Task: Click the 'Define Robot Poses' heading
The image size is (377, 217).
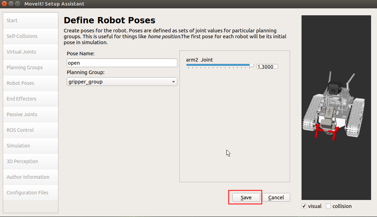Action: tap(110, 20)
